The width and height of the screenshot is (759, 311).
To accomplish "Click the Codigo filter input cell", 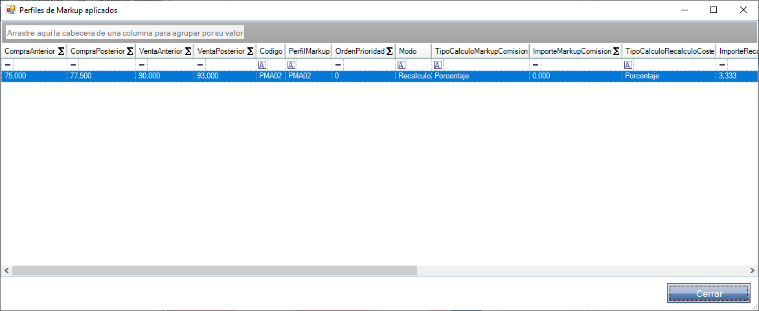I will [276, 65].
